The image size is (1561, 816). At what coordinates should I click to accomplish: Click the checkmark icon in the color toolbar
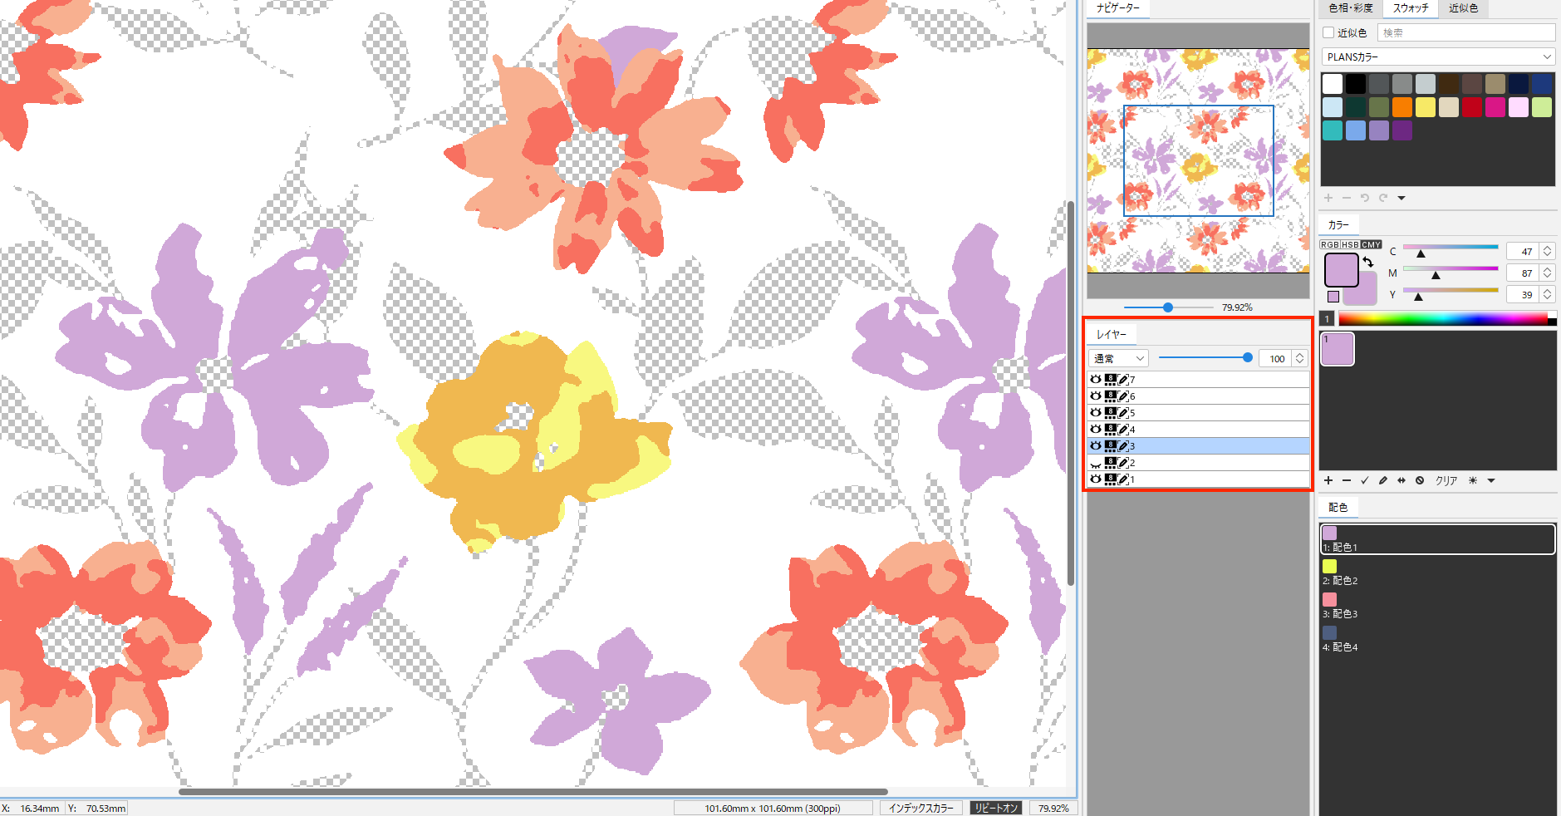(1365, 480)
